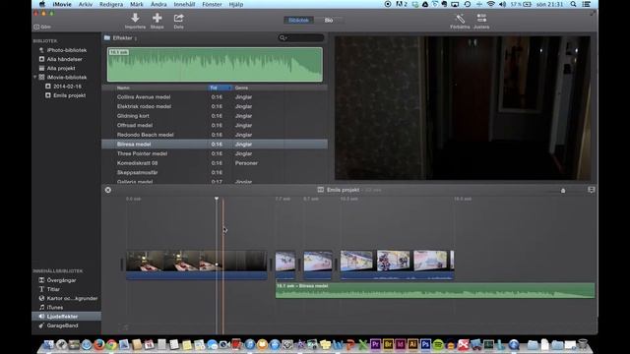Select the highlighted Bilresa medel row
This screenshot has width=630, height=354.
click(215, 145)
